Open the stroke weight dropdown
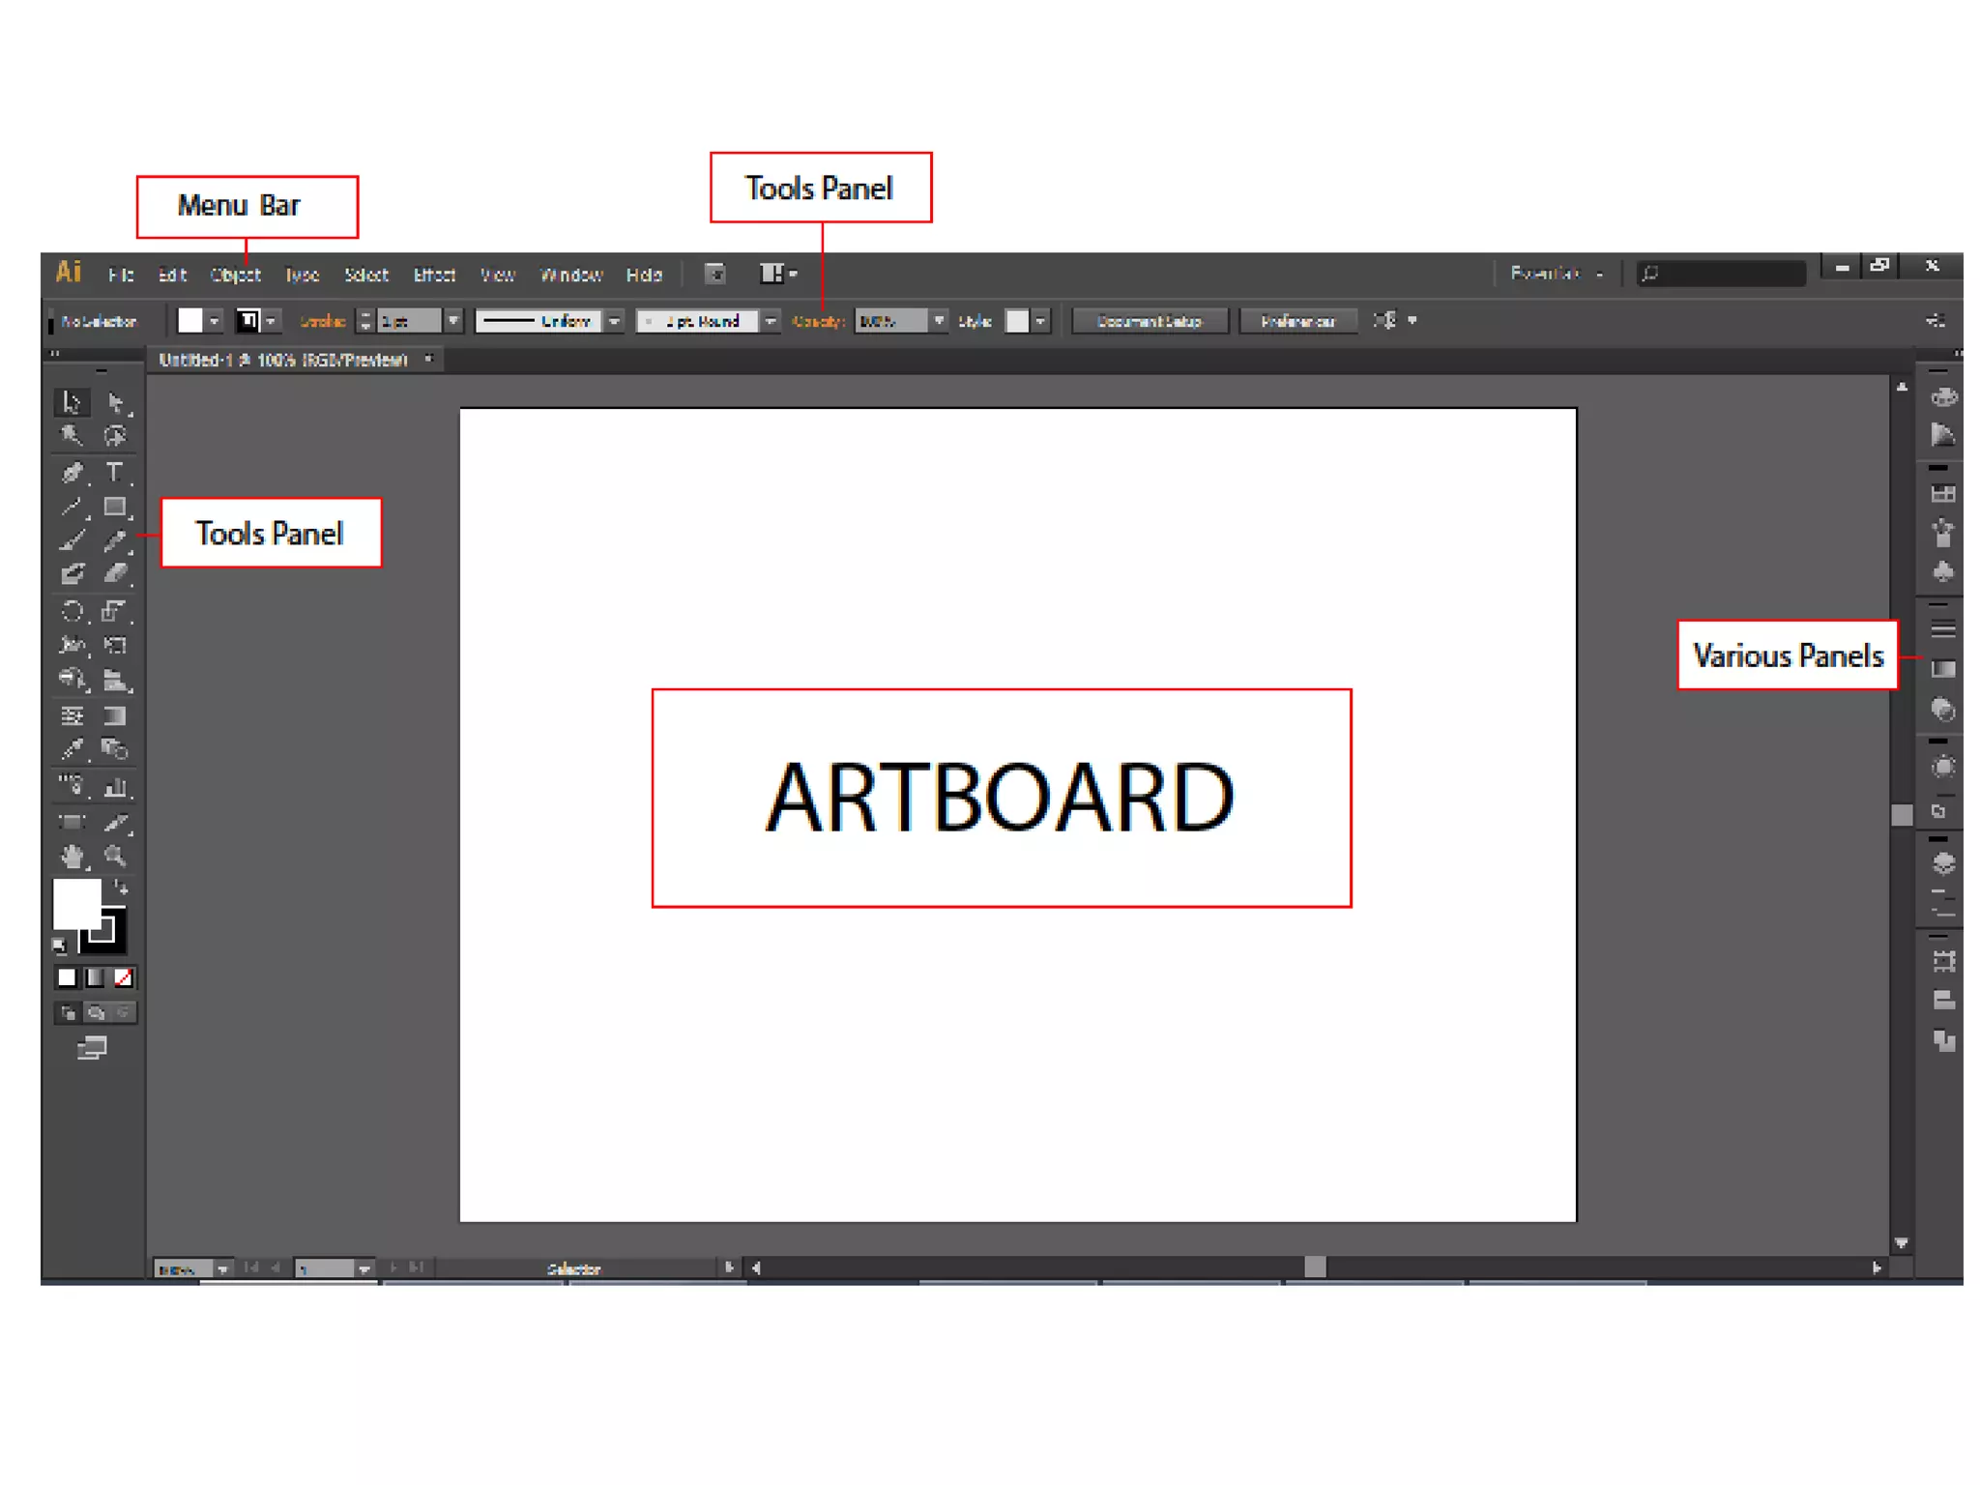The width and height of the screenshot is (1980, 1485). click(453, 320)
